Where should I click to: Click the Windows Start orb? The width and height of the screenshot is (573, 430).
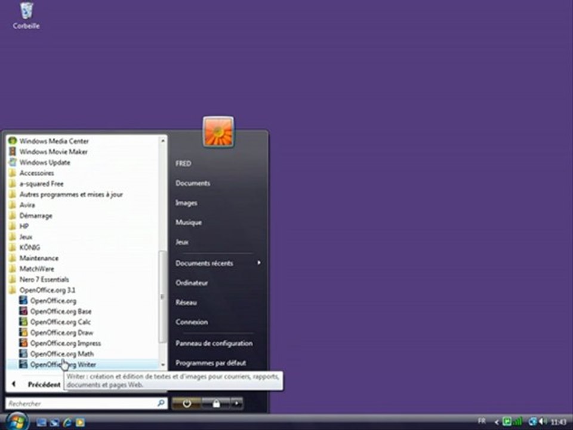17,421
